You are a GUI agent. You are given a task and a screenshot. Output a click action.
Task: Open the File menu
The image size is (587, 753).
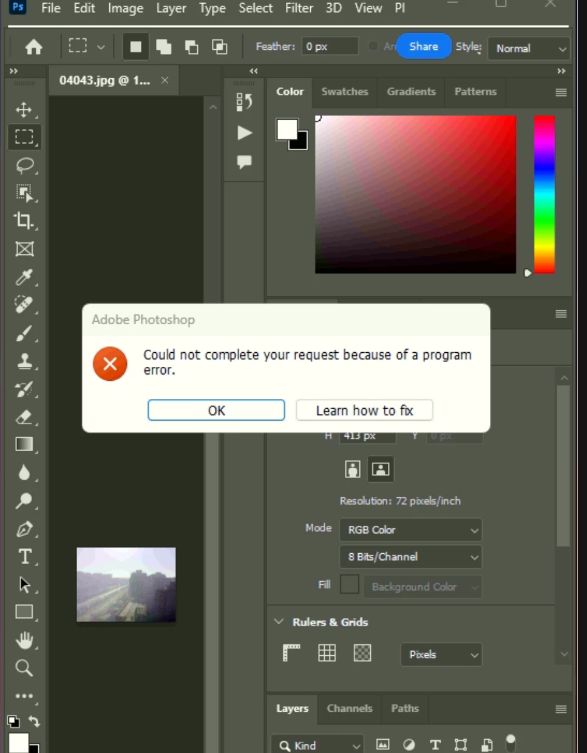click(x=51, y=9)
